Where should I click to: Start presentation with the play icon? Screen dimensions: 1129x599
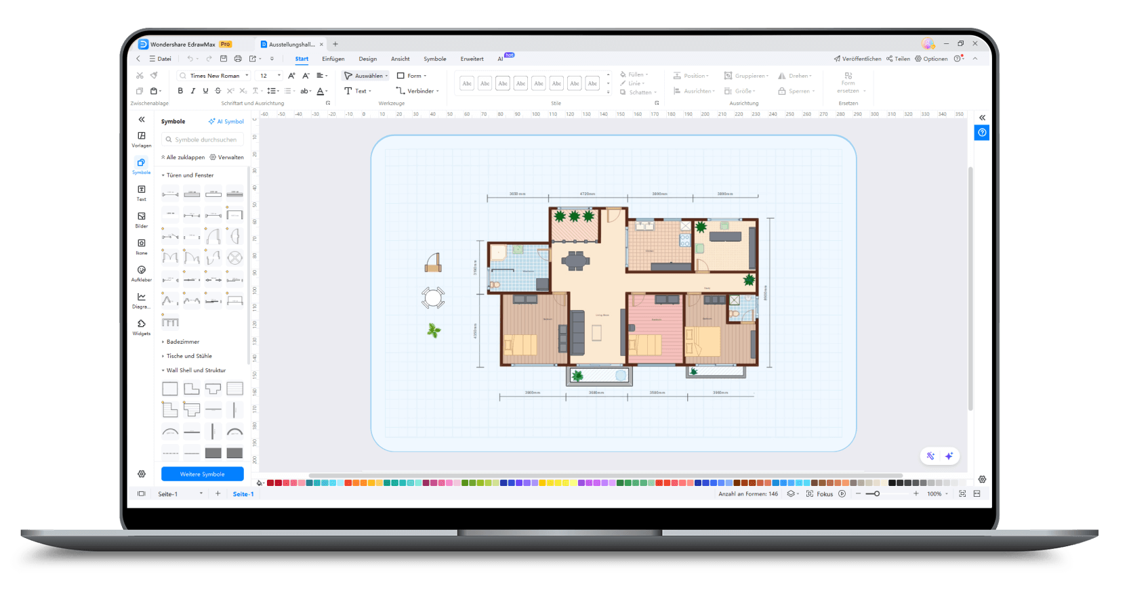(x=842, y=494)
